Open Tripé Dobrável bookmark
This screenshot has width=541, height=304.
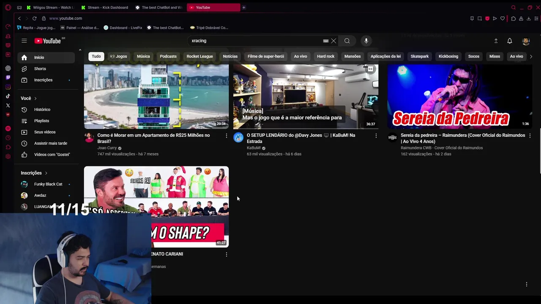point(209,28)
